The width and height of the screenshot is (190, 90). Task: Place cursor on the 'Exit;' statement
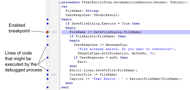(x=82, y=62)
